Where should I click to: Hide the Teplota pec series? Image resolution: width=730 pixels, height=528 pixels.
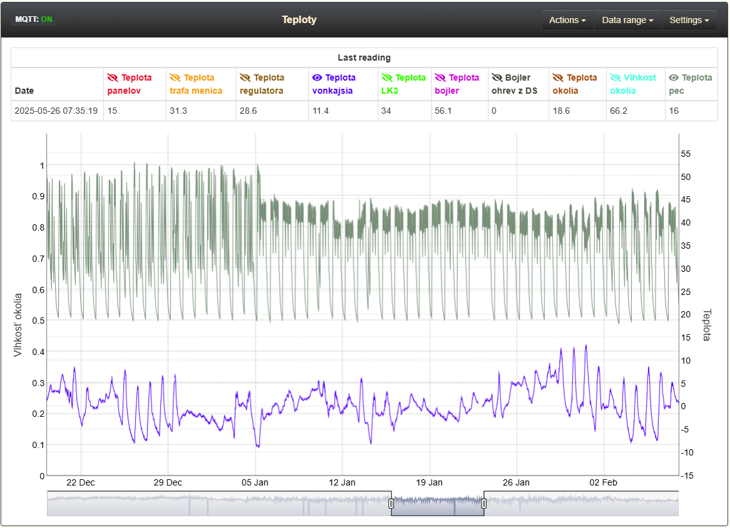pyautogui.click(x=674, y=78)
